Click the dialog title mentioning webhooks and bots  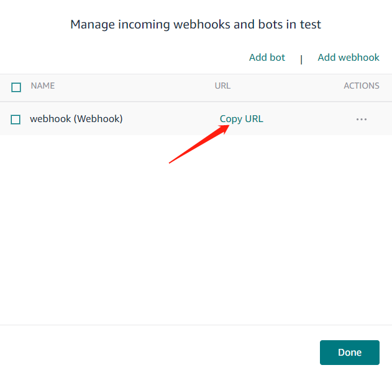196,25
